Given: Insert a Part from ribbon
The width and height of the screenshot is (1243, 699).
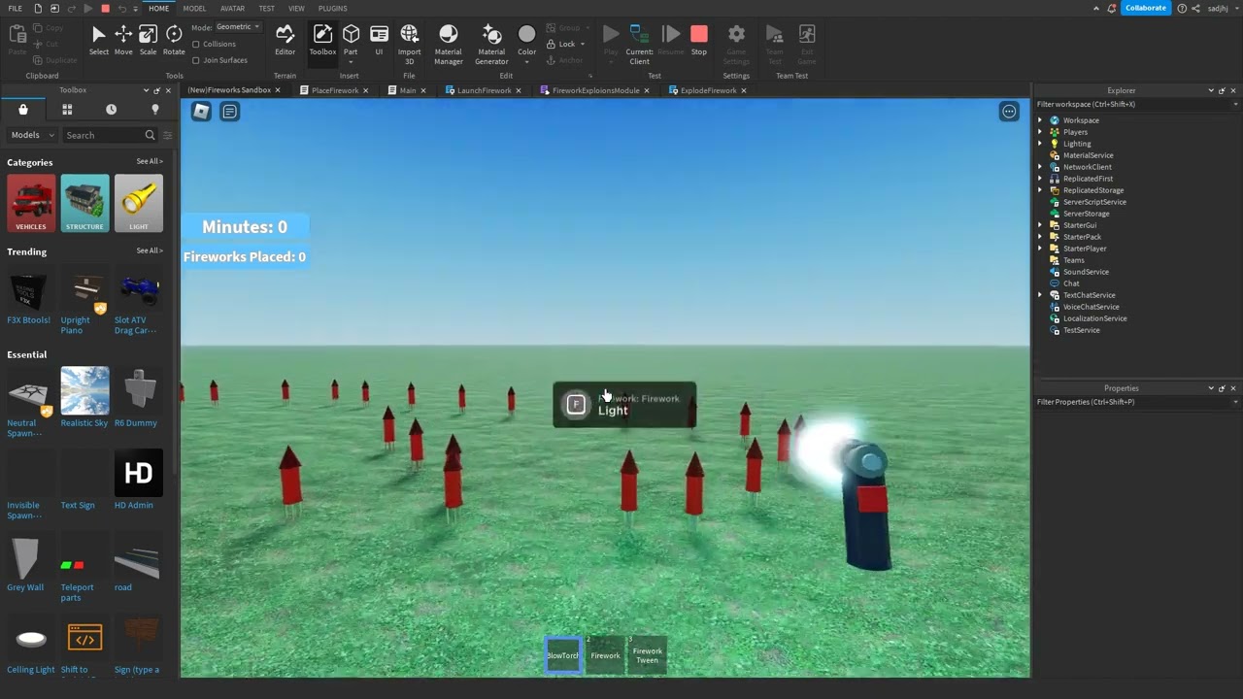Looking at the screenshot, I should [351, 41].
